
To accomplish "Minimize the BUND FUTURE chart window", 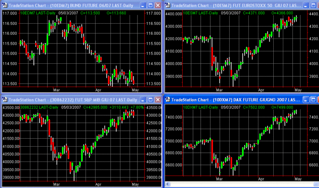I will (x=142, y=6).
